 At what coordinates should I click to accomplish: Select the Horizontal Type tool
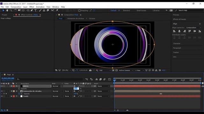35,10
